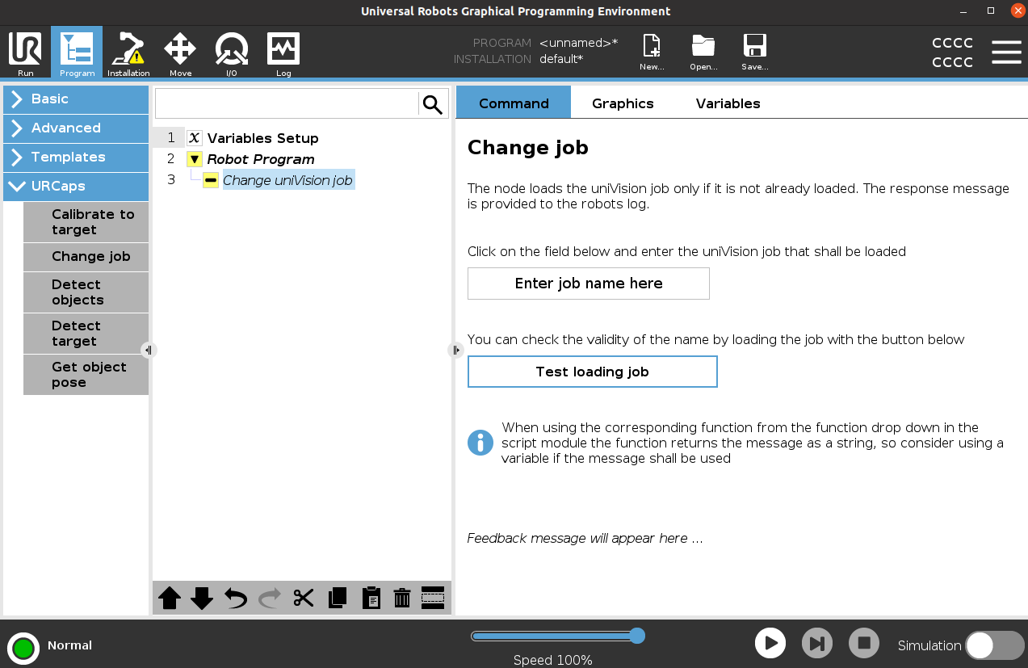Undo the last program change
The height and width of the screenshot is (668, 1028).
pyautogui.click(x=235, y=599)
